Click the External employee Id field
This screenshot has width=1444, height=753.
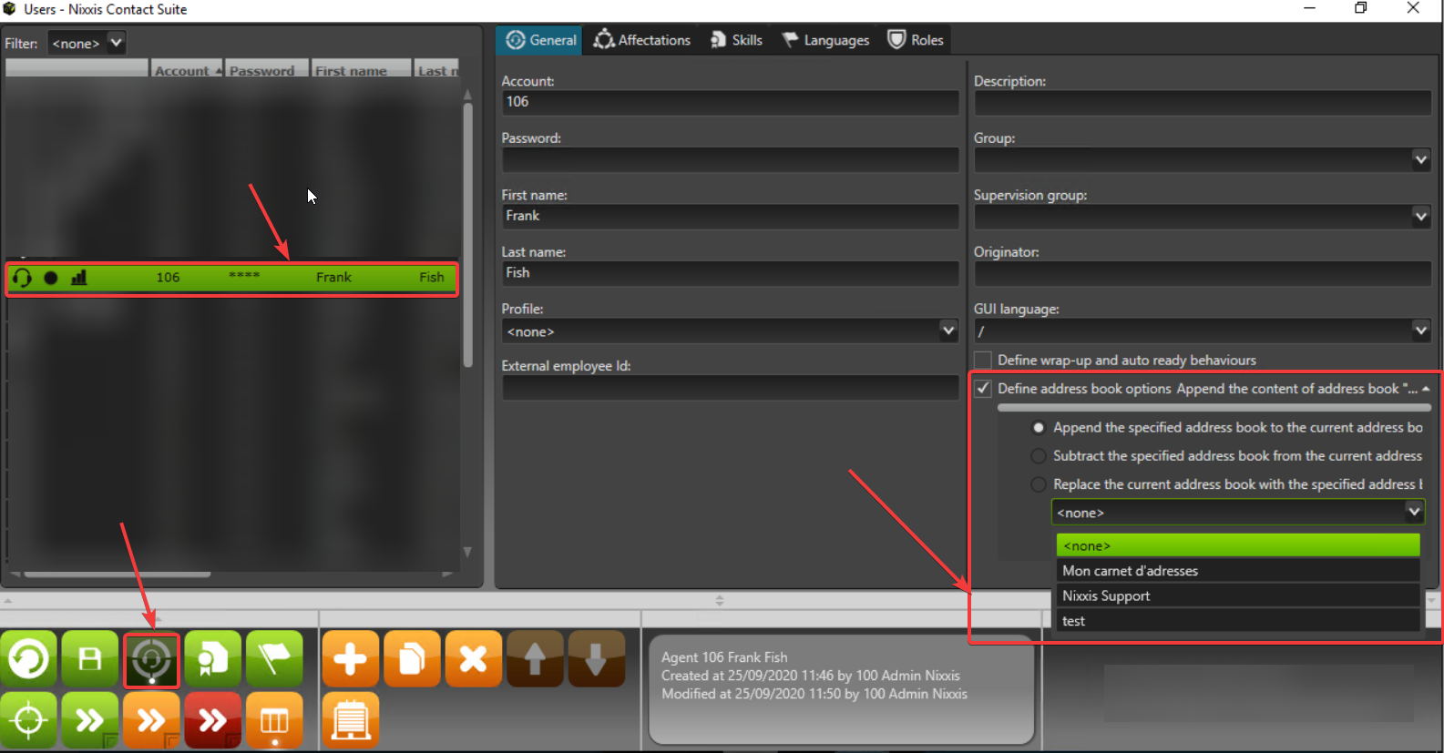(730, 387)
